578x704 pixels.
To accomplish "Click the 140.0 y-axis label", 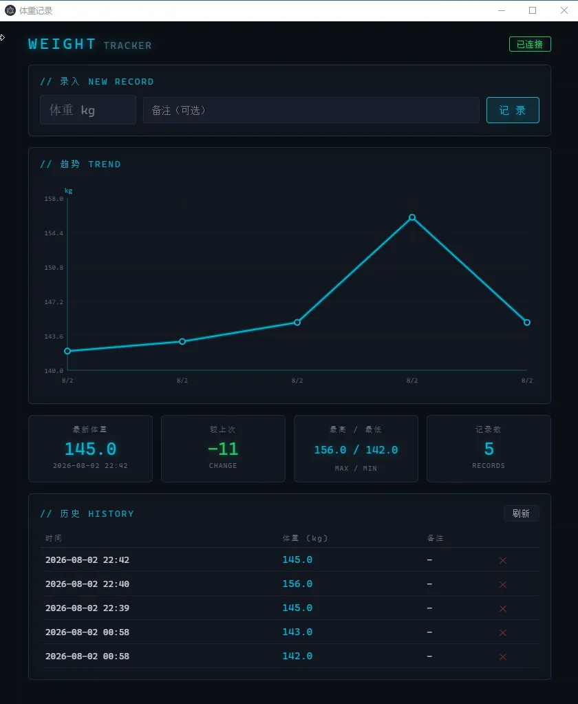I will click(54, 371).
